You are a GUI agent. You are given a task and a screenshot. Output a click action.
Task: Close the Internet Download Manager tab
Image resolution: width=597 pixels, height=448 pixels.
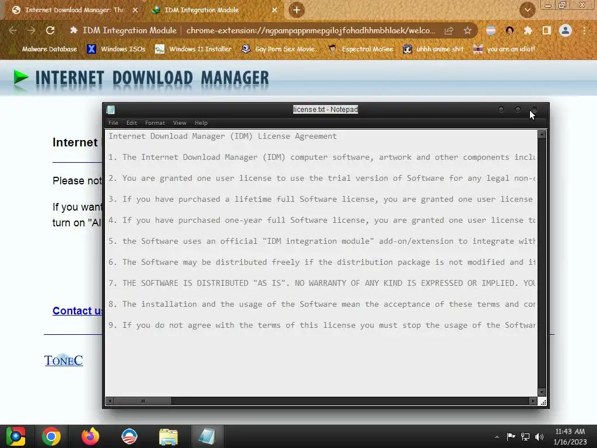[x=135, y=10]
